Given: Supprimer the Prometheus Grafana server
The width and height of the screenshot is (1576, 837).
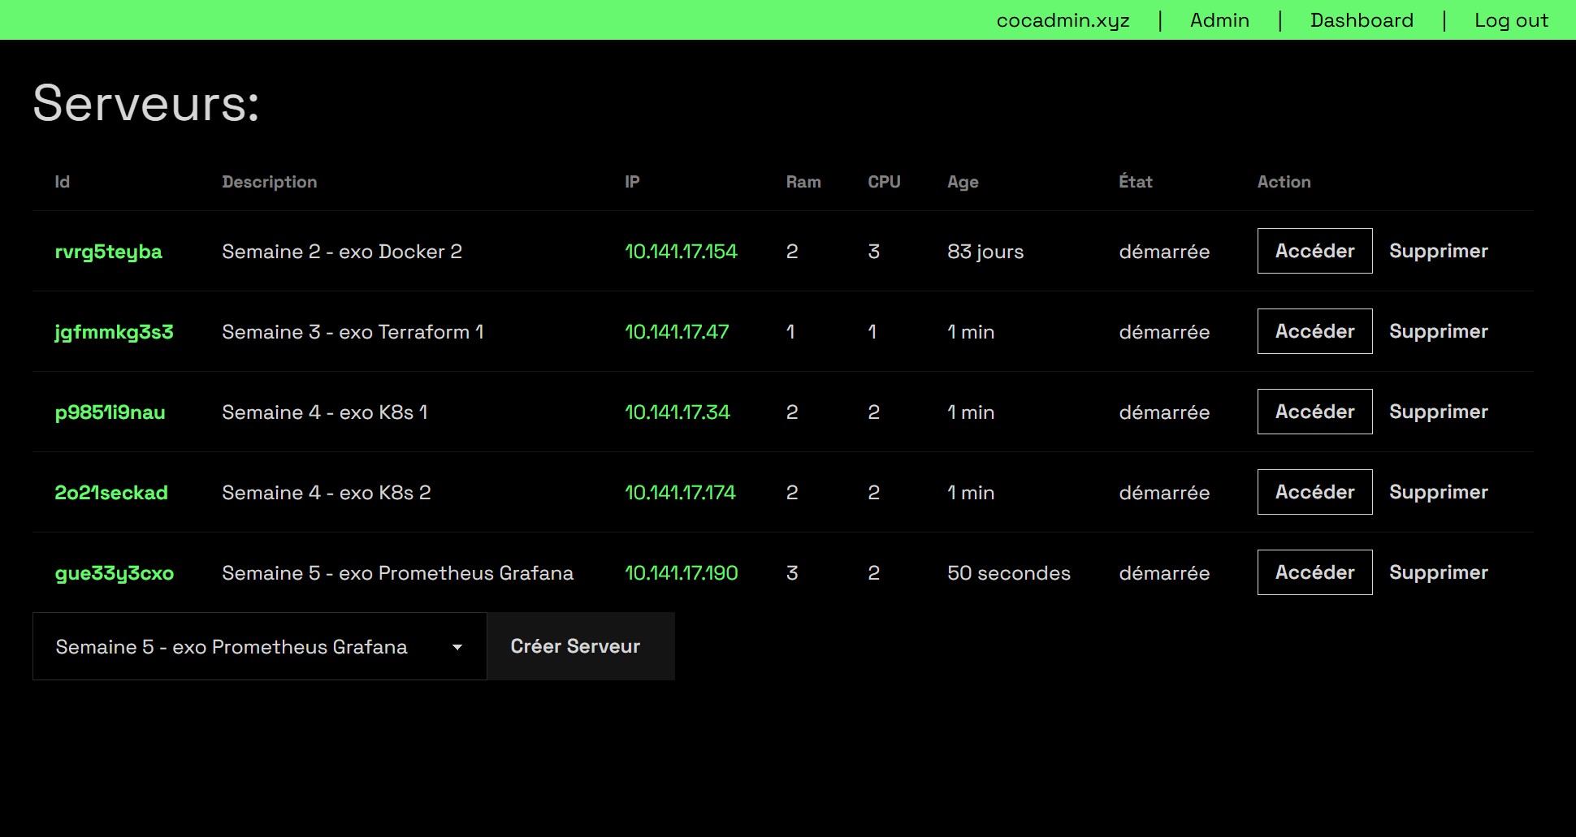Looking at the screenshot, I should (1438, 572).
